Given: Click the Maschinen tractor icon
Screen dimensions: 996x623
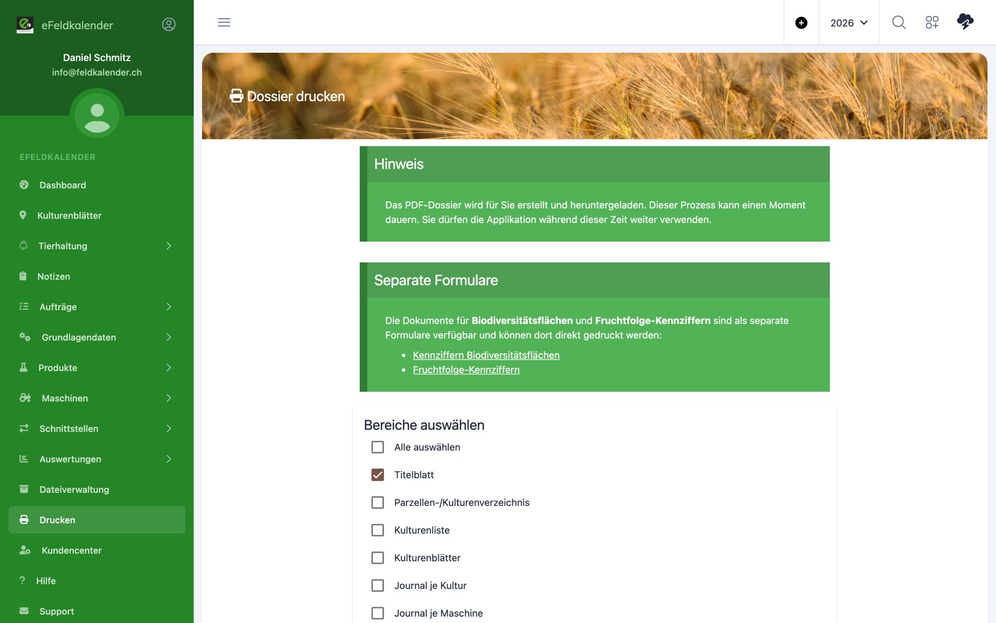Looking at the screenshot, I should point(25,397).
